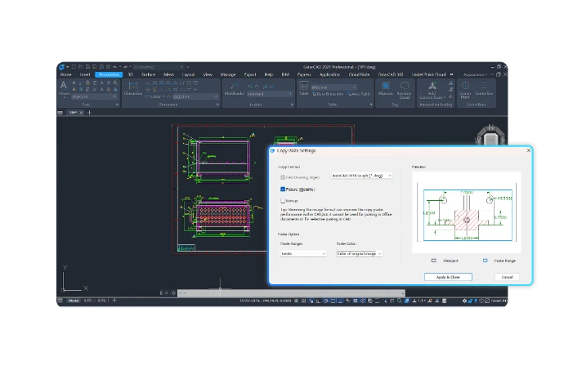This screenshot has height=370, width=564.
Task: Select the Multileader tool
Action: tap(234, 88)
